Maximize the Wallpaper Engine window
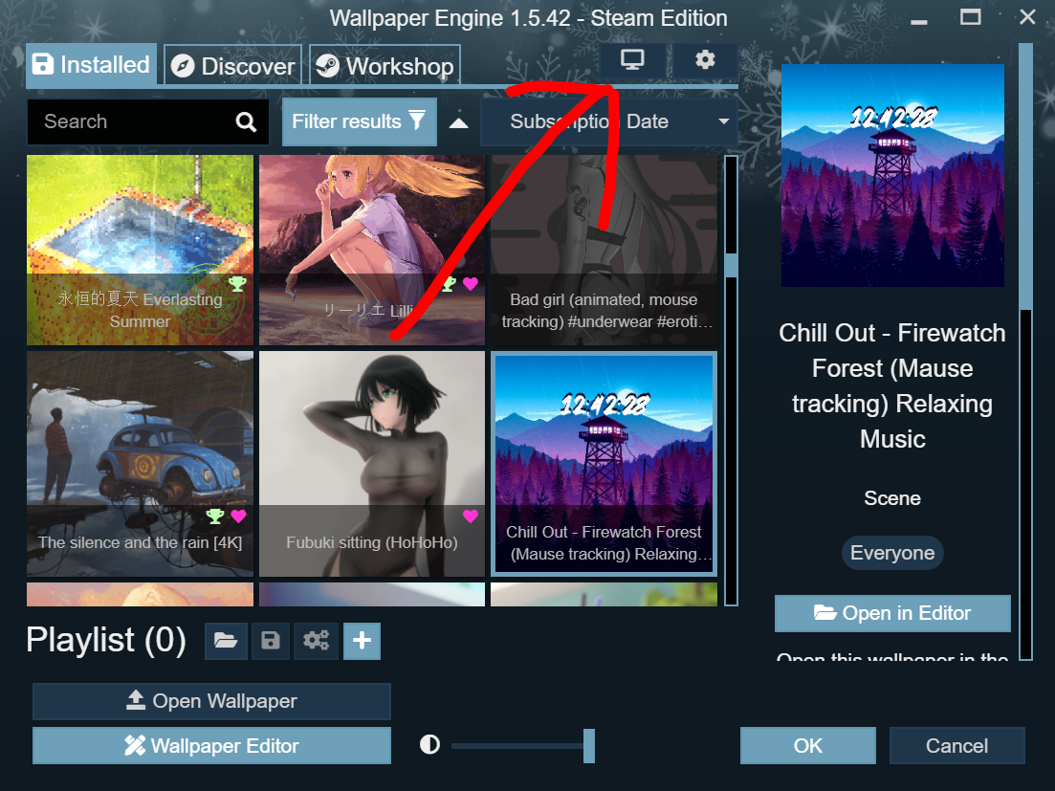Image resolution: width=1055 pixels, height=791 pixels. (x=970, y=17)
